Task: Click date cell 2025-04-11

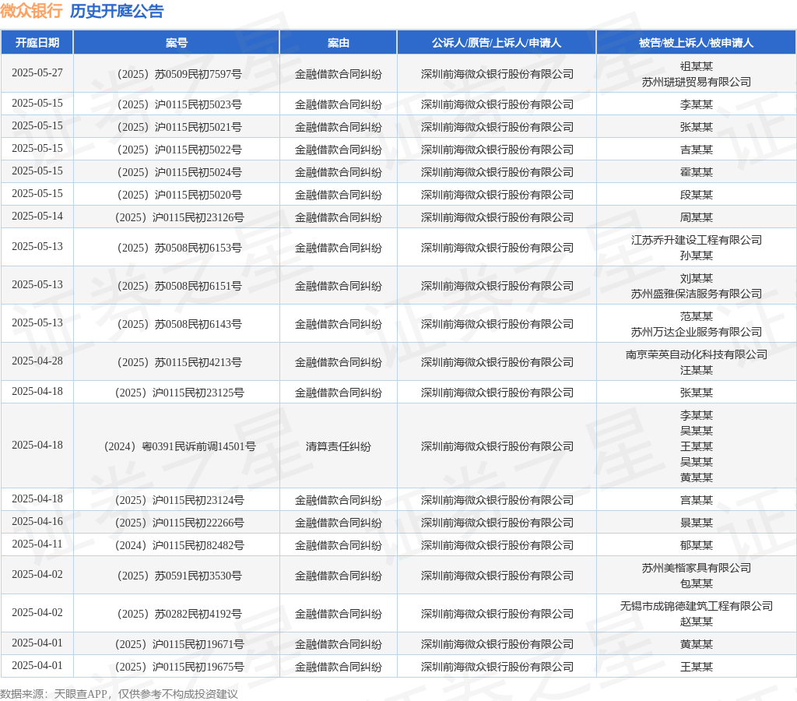Action: 37,544
